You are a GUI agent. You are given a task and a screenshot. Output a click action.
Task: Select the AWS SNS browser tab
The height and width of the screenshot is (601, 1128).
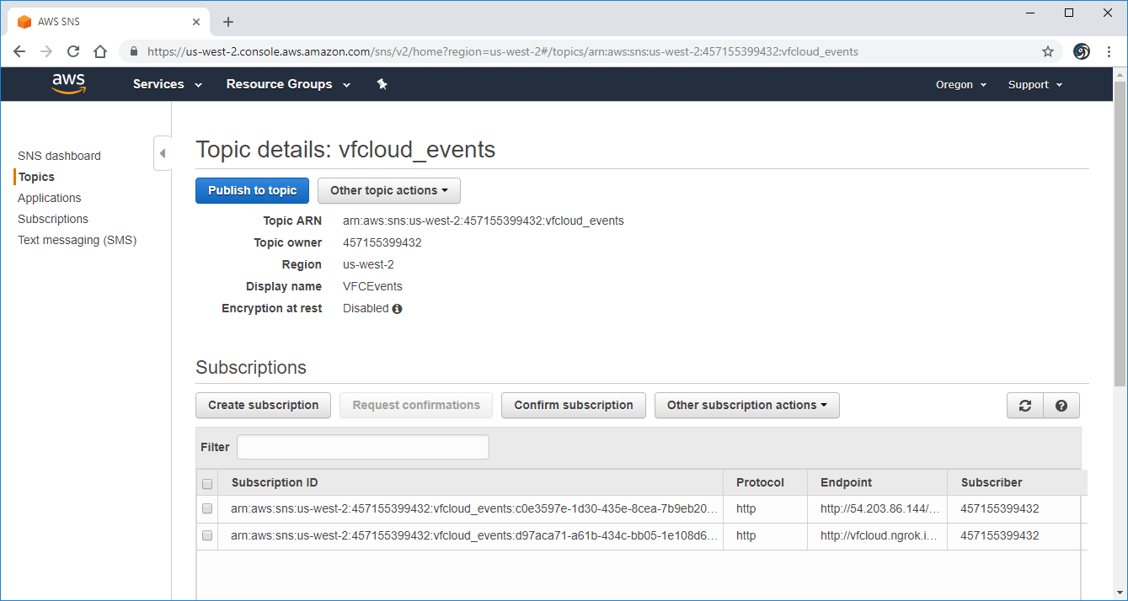pos(108,22)
